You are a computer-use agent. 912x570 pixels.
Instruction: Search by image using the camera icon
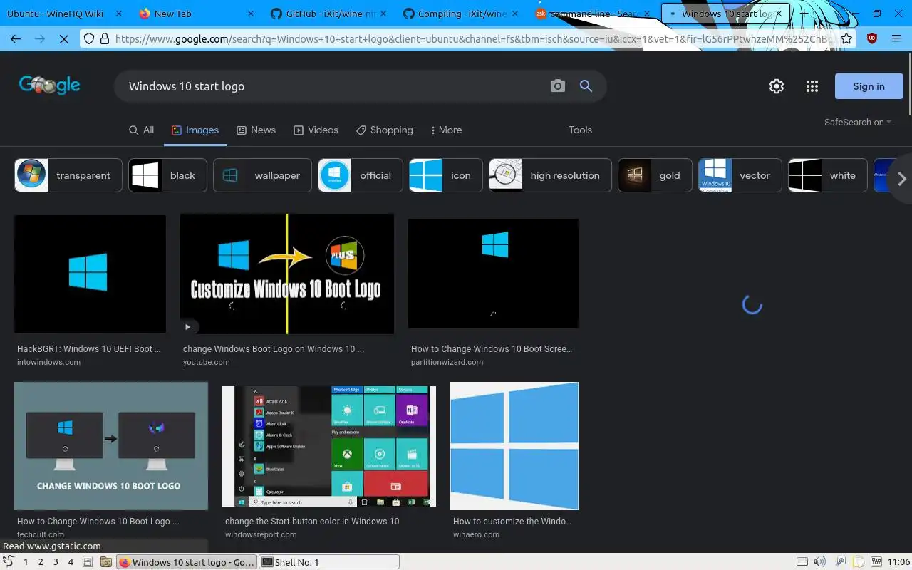click(558, 86)
